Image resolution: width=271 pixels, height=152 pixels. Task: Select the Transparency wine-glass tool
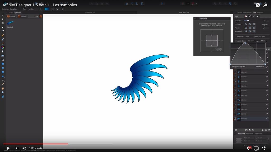tap(3, 52)
